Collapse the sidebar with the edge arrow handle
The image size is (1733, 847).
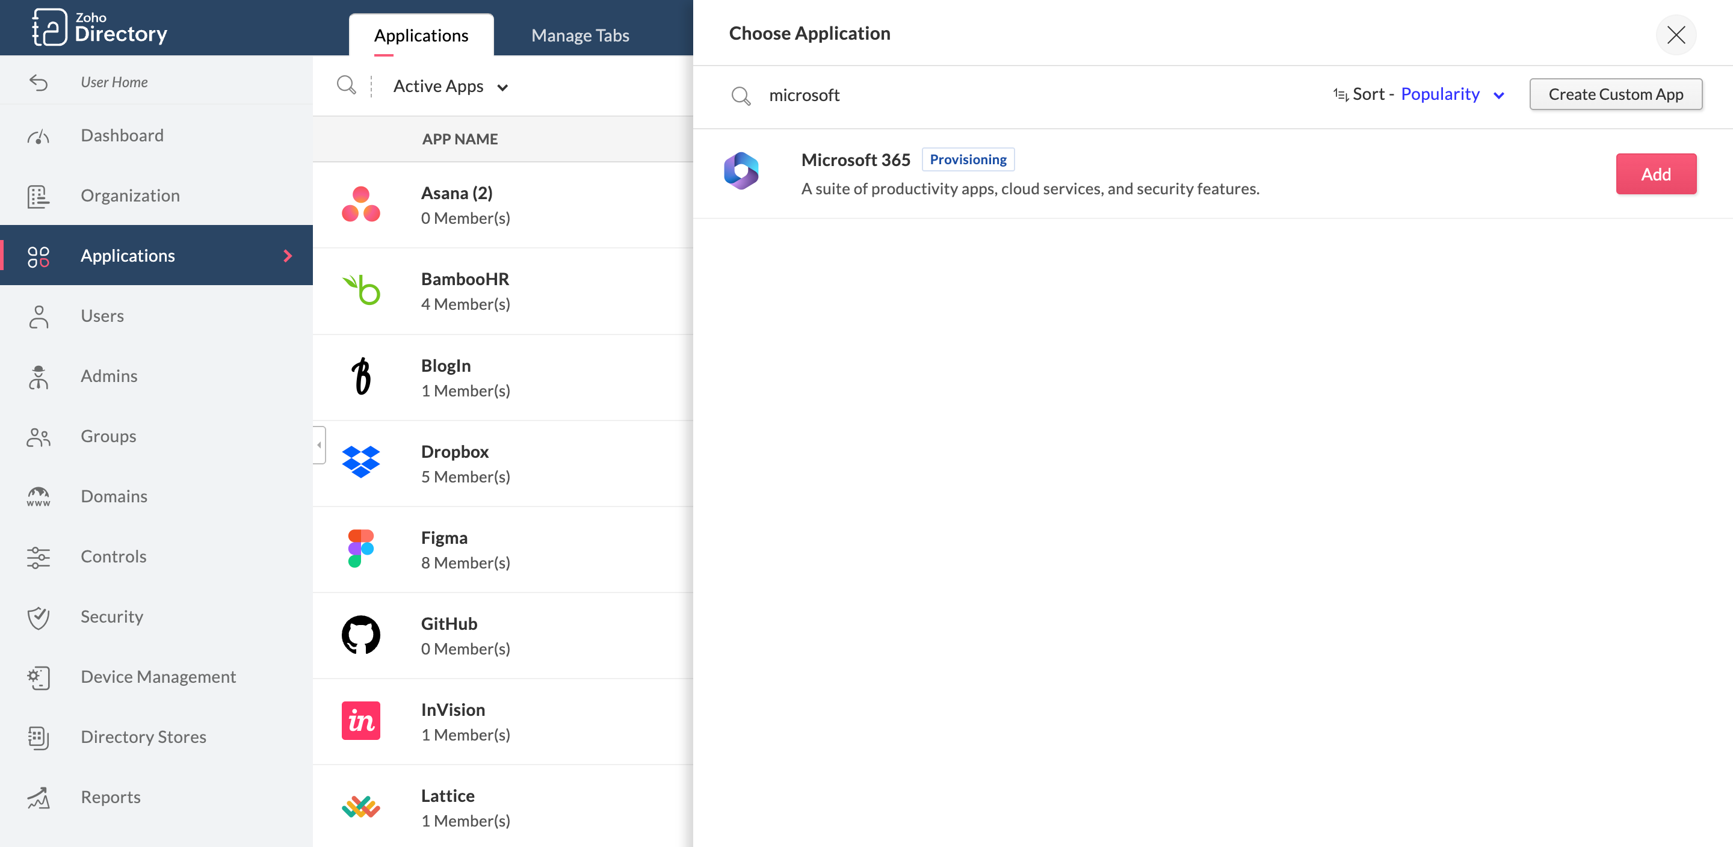point(319,445)
